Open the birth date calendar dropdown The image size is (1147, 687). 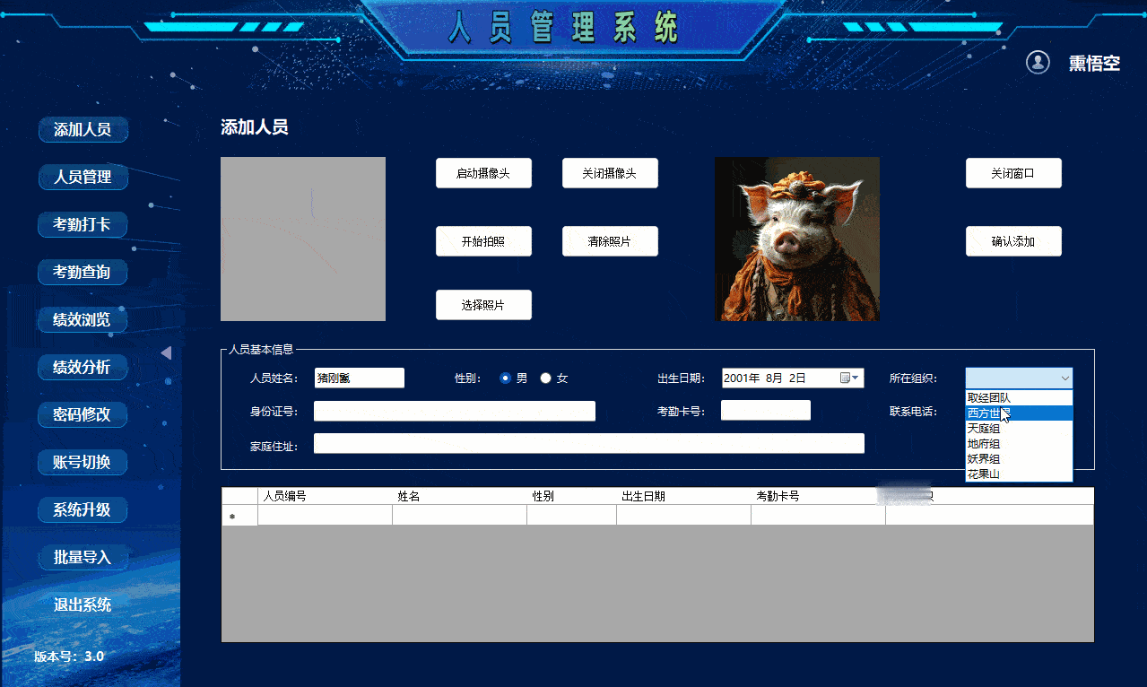(x=849, y=378)
